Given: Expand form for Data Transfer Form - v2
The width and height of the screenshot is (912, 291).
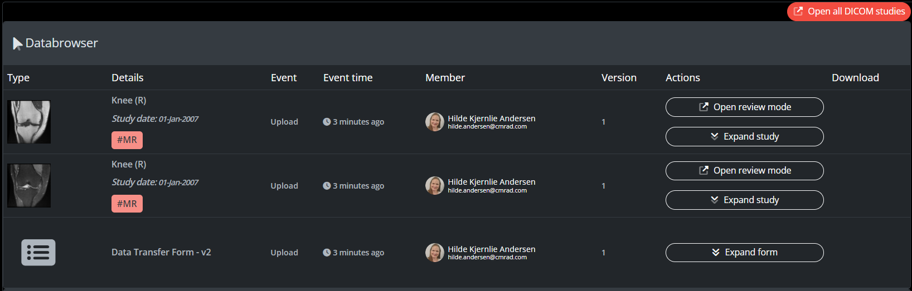Looking at the screenshot, I should [744, 253].
